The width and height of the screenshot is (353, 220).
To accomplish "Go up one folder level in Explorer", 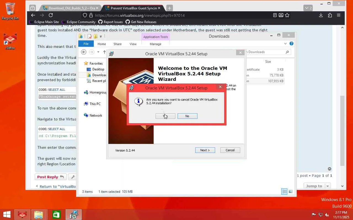I will [x=105, y=52].
